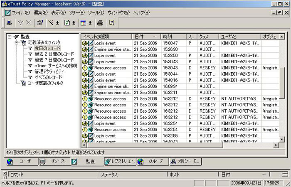291x187 pixels.
Task: Click the ステータス column header in command pane
Action: point(133,175)
